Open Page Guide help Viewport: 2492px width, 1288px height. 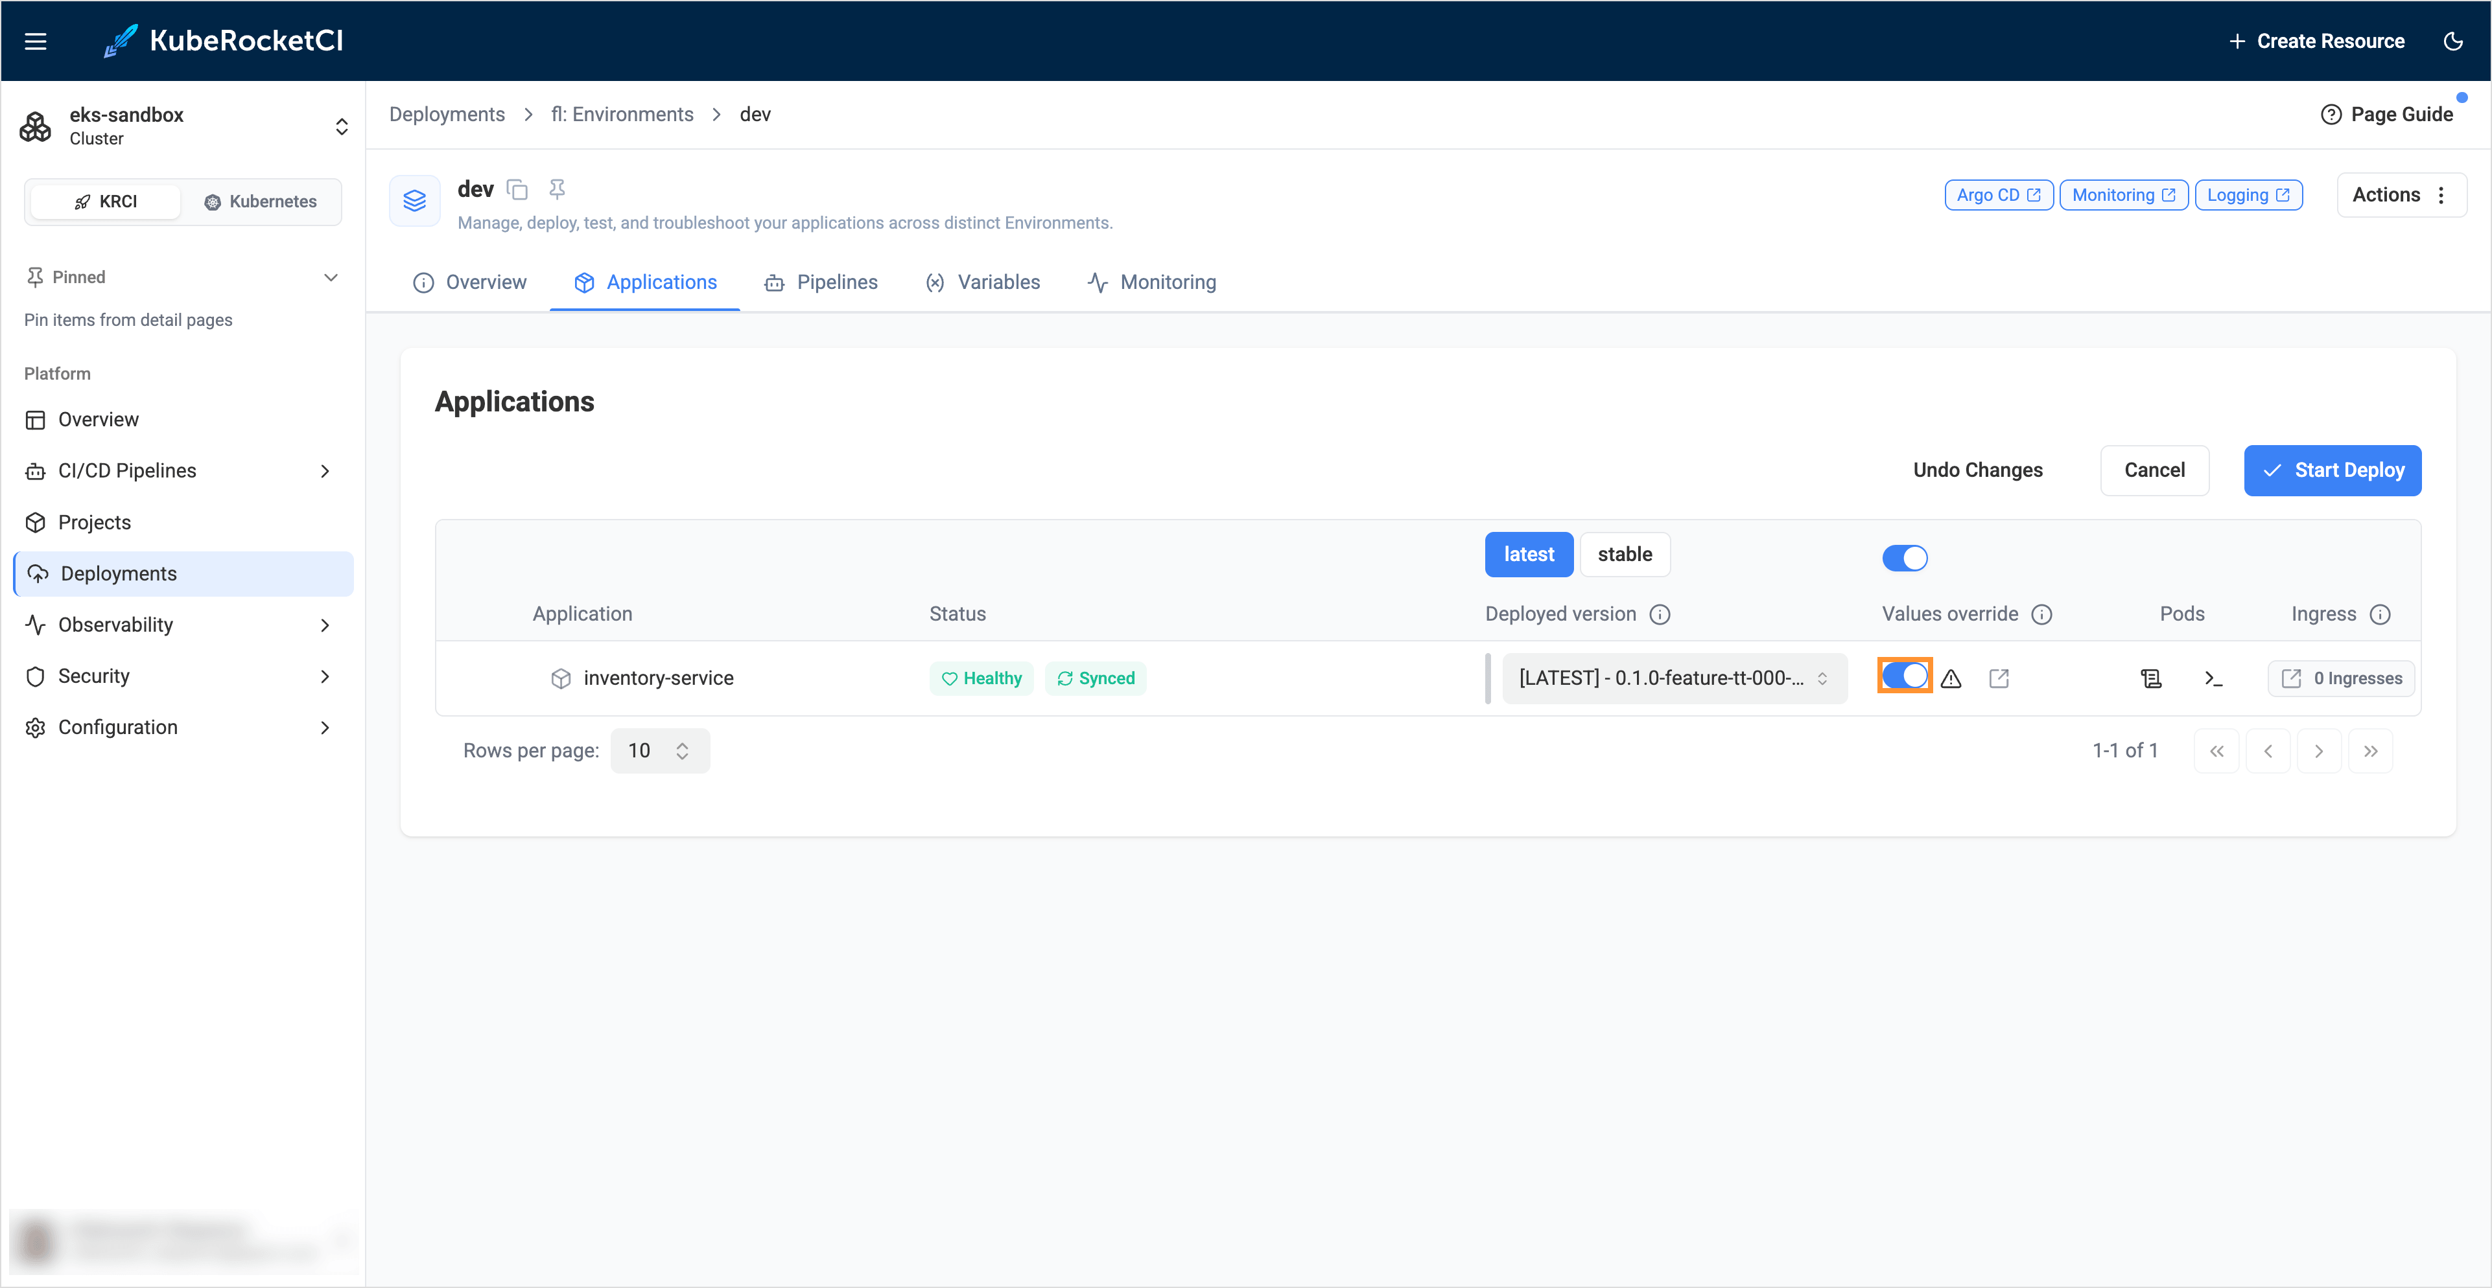click(x=2386, y=114)
